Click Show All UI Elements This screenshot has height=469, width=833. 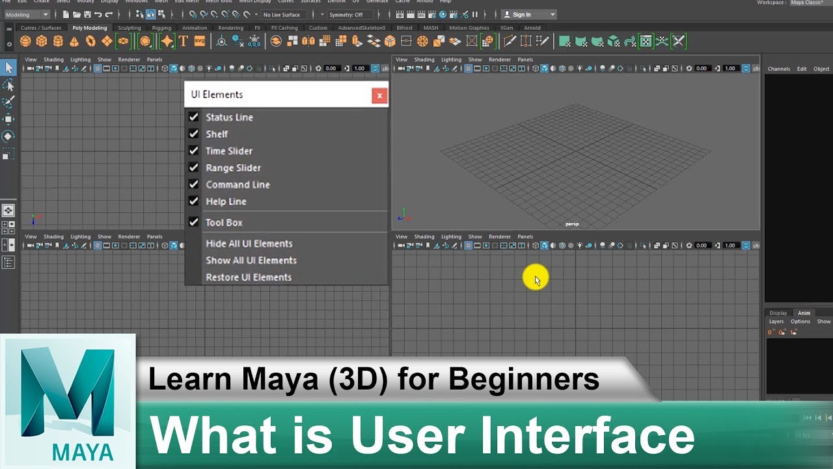[x=251, y=260]
